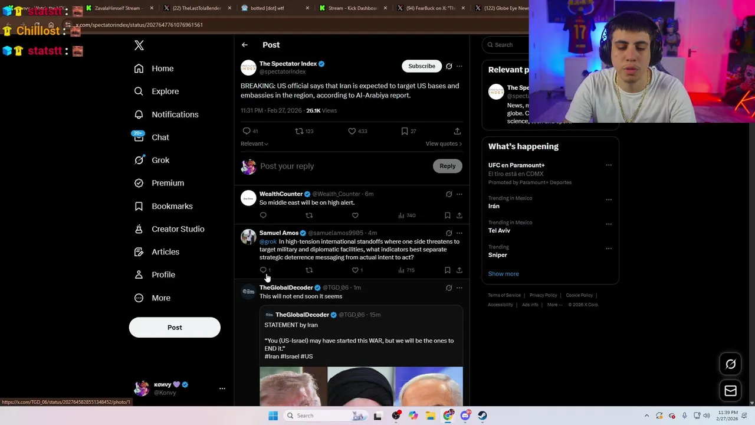Expand the Relevant replies sort dropdown
This screenshot has height=425, width=755.
click(254, 143)
